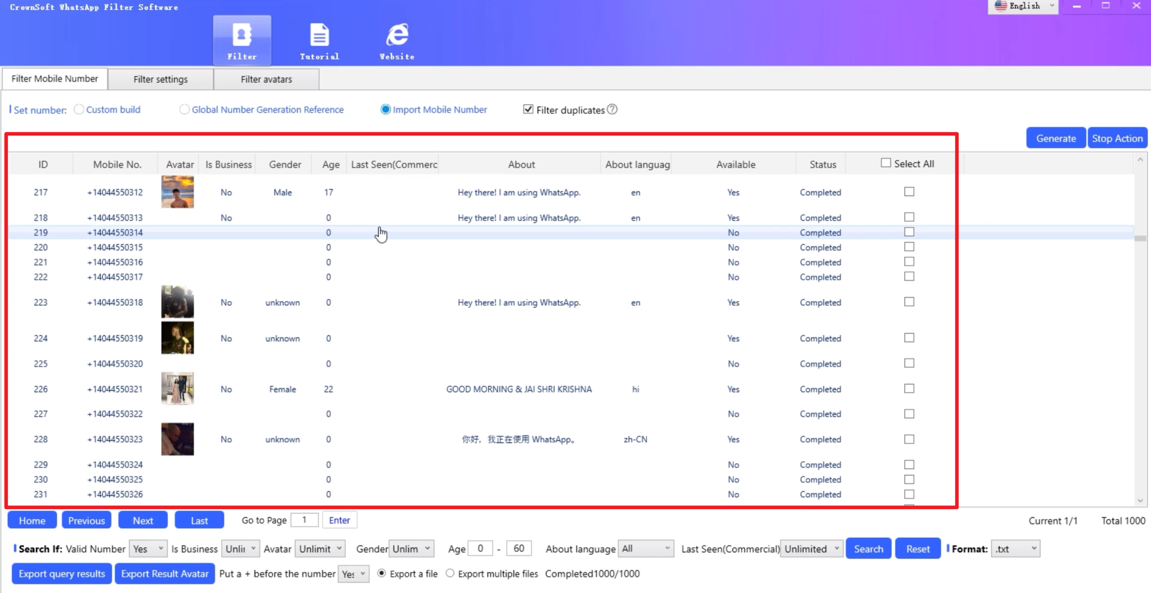Viewport: 1151px width, 593px height.
Task: Jump to Last page button
Action: [200, 520]
